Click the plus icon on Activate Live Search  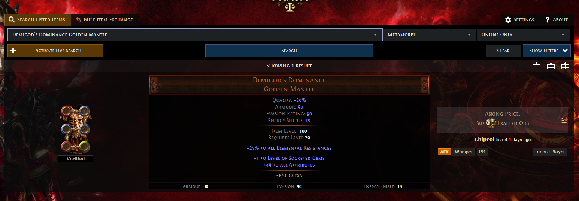[x=13, y=51]
